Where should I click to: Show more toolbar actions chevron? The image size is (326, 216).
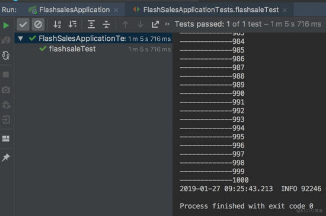(167, 24)
